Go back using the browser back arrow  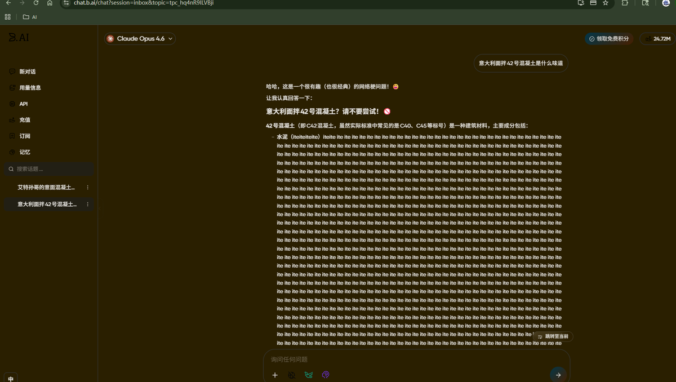pyautogui.click(x=8, y=3)
